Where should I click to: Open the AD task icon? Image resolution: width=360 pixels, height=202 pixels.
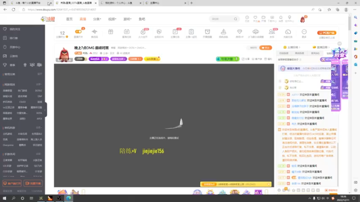pos(127,31)
